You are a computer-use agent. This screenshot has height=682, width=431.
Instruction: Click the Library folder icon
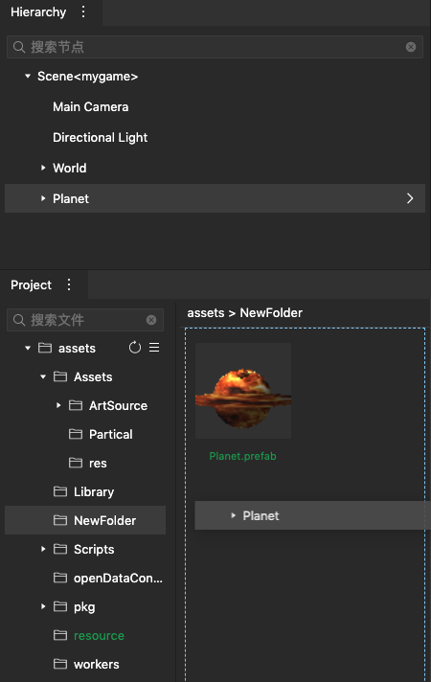pyautogui.click(x=60, y=491)
